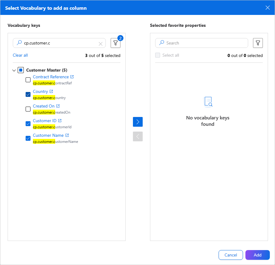The image size is (275, 265).
Task: Open the Country external link icon
Action: [x=51, y=91]
